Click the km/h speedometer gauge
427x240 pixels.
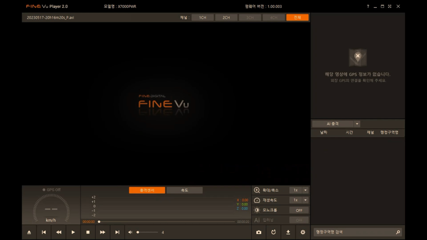pos(51,209)
